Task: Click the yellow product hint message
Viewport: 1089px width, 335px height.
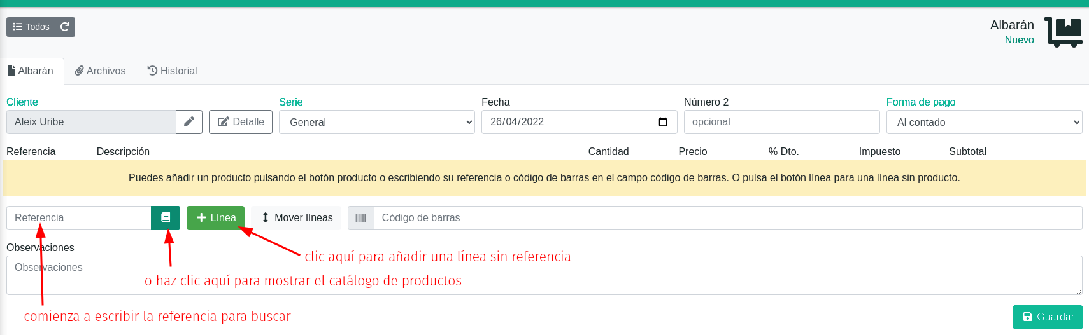Action: (x=544, y=178)
